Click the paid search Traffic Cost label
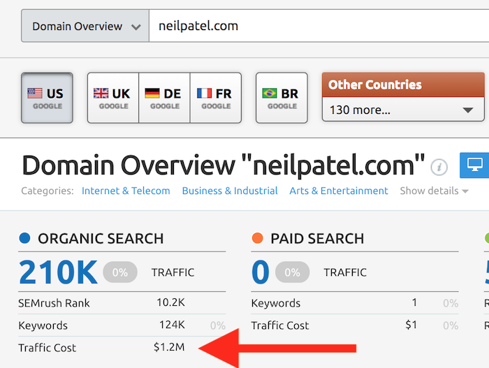The width and height of the screenshot is (489, 368). 280,325
